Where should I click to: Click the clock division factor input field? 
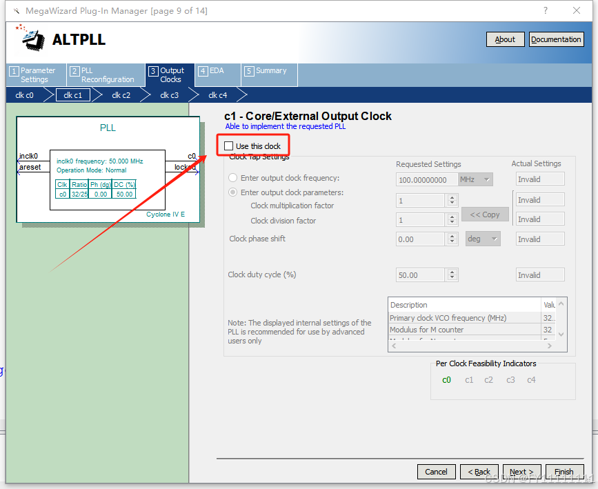(x=420, y=220)
